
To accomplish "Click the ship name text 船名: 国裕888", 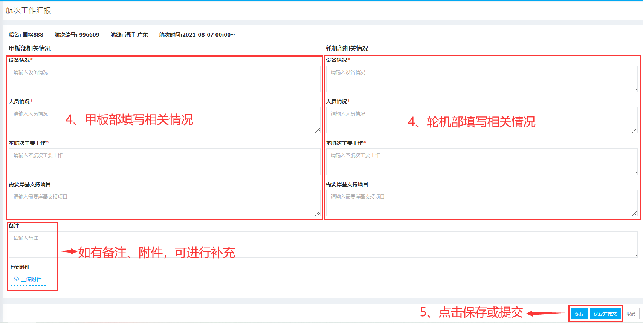I will pyautogui.click(x=26, y=35).
